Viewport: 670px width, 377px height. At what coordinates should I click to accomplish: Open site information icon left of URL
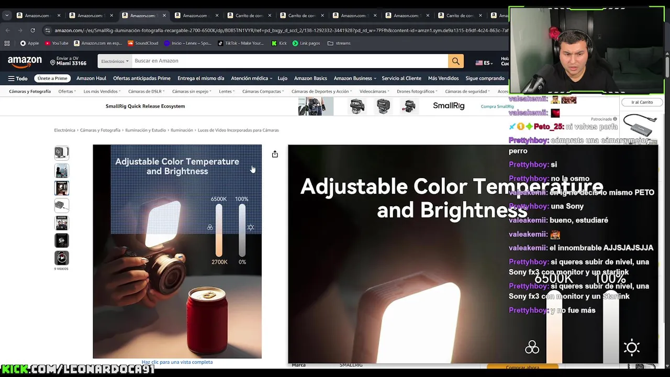point(48,30)
